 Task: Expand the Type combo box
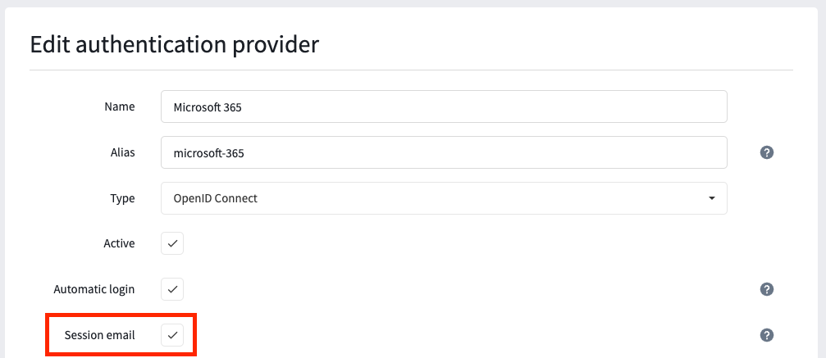pos(444,198)
